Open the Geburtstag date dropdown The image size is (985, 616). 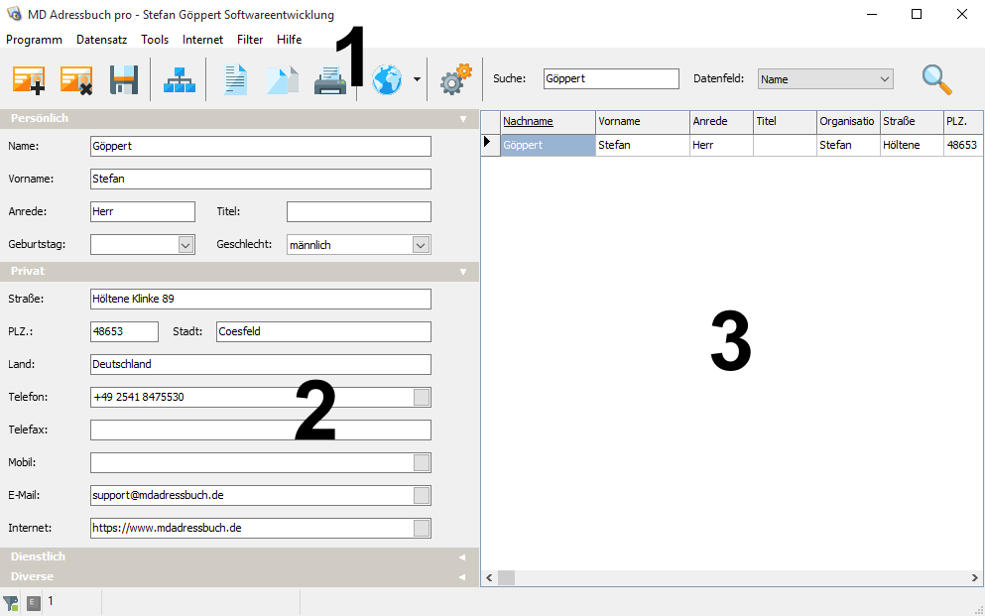pyautogui.click(x=185, y=245)
